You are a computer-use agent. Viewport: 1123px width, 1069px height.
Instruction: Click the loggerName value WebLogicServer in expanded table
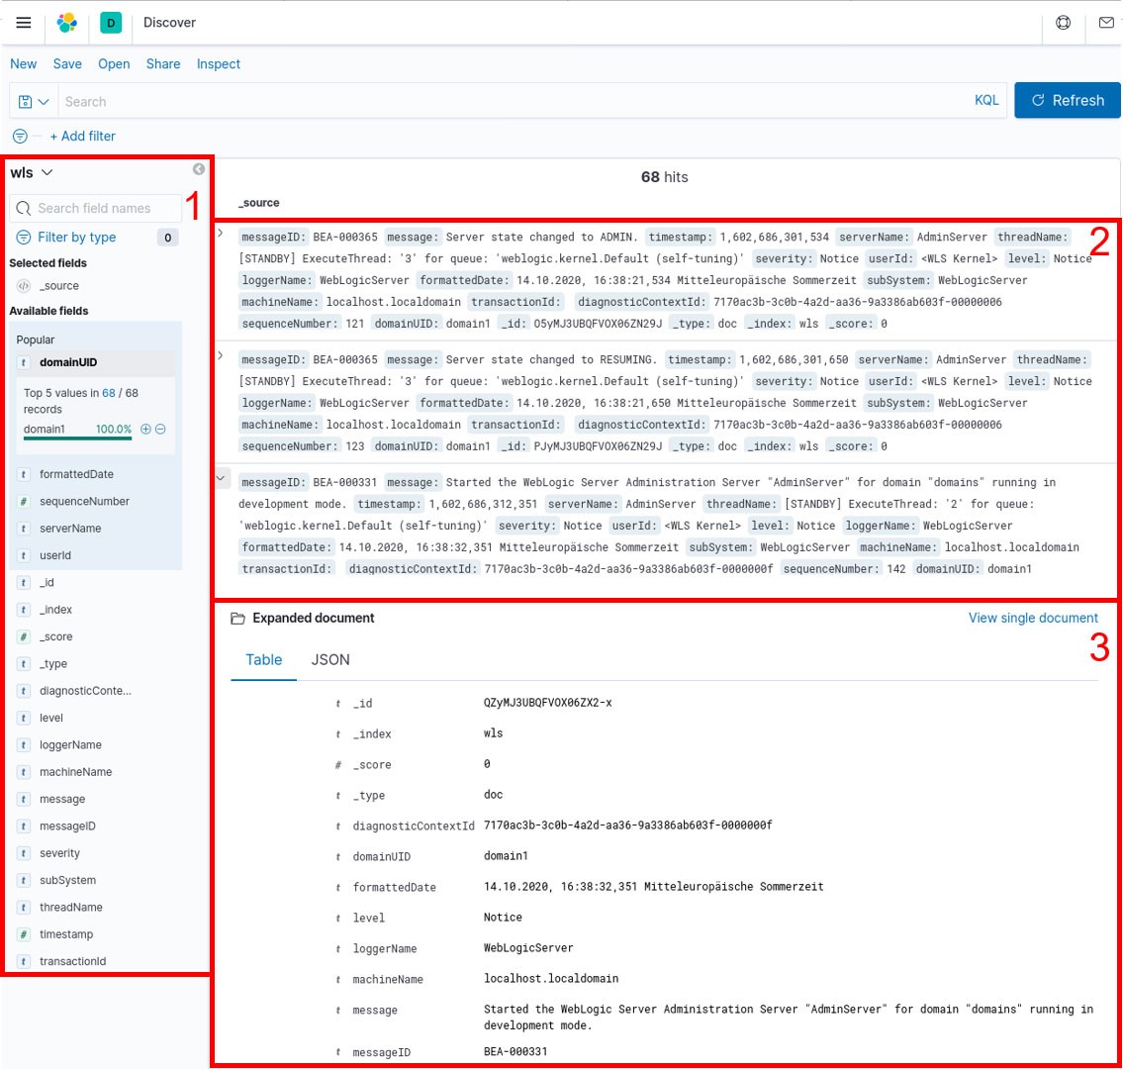(x=528, y=948)
